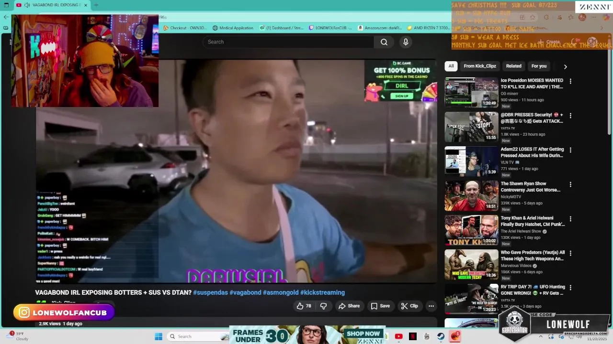This screenshot has height=344, width=613.
Task: Open the #kickstreaming hashtag link
Action: pyautogui.click(x=322, y=292)
